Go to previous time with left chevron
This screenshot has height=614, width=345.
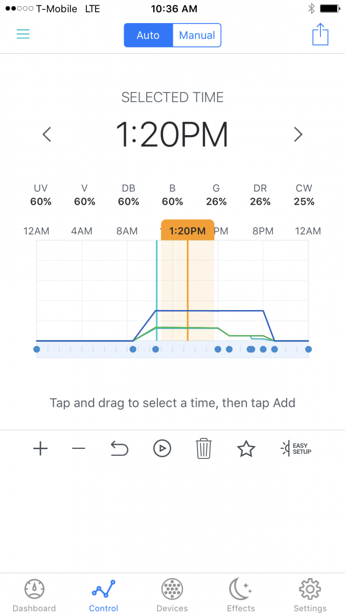[47, 135]
